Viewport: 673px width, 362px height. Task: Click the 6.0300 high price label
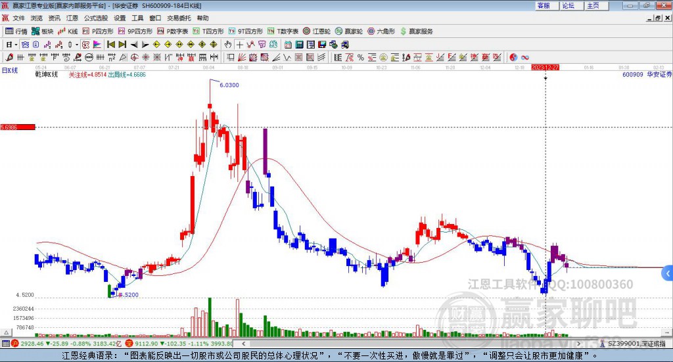[229, 85]
